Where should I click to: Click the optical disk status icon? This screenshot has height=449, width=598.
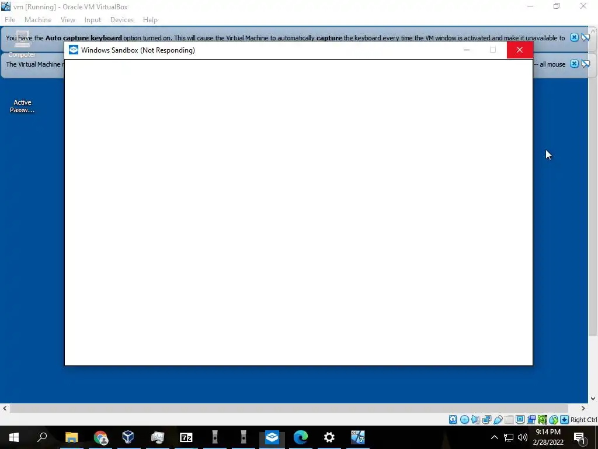click(464, 420)
